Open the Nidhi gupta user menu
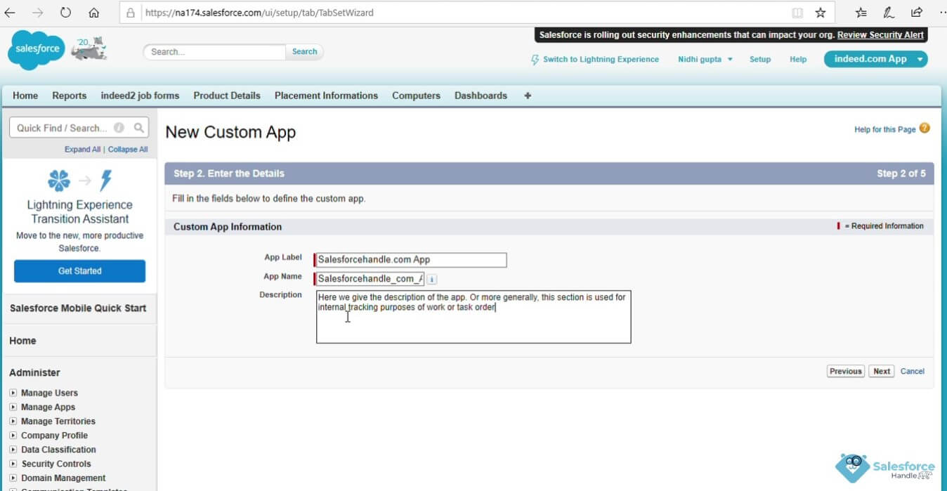This screenshot has height=491, width=947. click(x=704, y=60)
